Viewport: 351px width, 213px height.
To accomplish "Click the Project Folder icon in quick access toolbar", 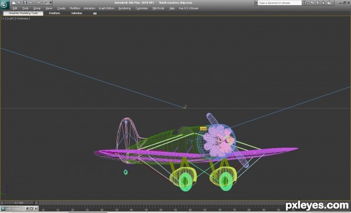I will (x=46, y=3).
